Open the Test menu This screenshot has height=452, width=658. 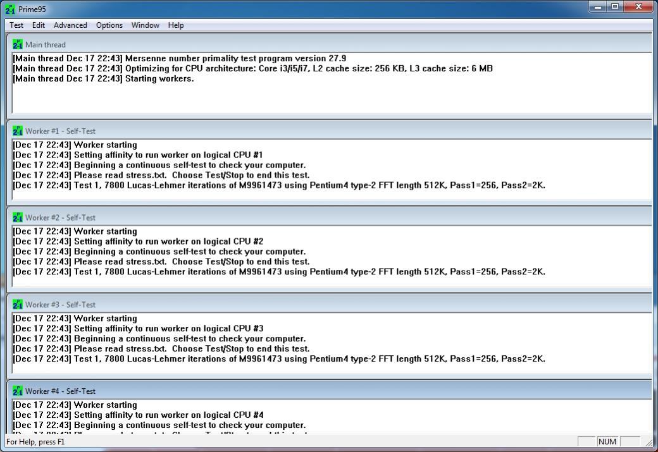tap(16, 25)
